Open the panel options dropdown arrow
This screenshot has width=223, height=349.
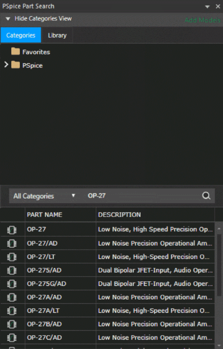[x=207, y=7]
